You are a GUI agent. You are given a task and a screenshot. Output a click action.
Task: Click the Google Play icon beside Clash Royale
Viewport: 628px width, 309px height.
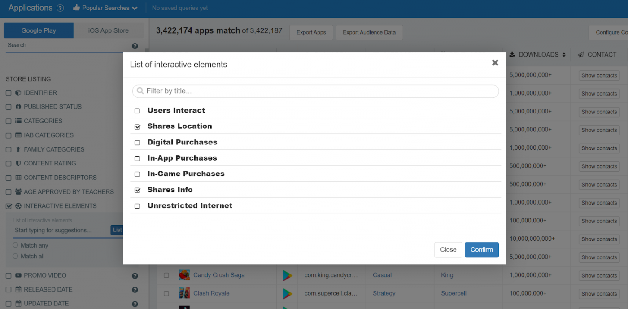(287, 293)
